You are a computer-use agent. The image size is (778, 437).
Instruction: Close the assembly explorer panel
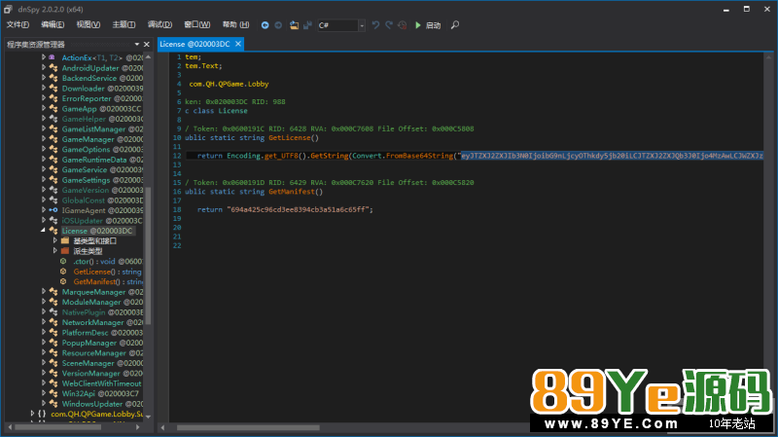click(x=147, y=44)
